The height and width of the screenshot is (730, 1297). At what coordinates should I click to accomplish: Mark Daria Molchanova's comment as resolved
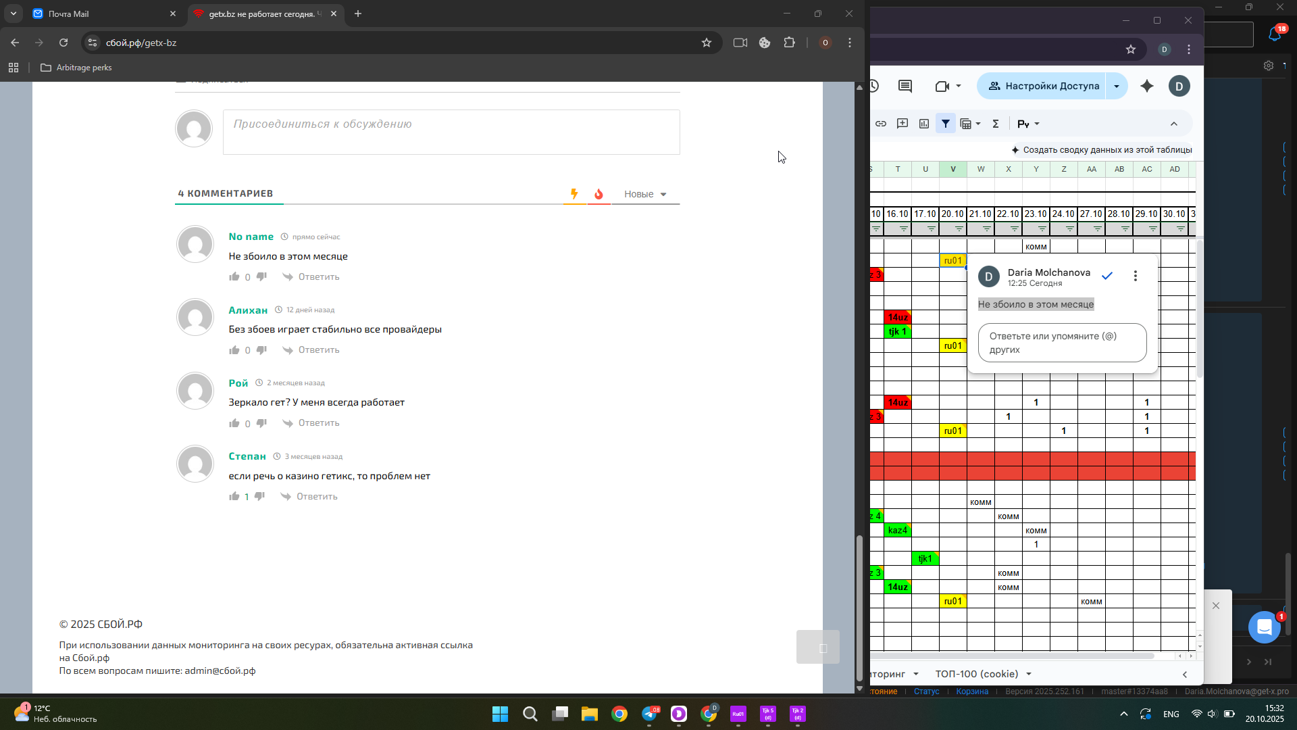click(x=1107, y=276)
